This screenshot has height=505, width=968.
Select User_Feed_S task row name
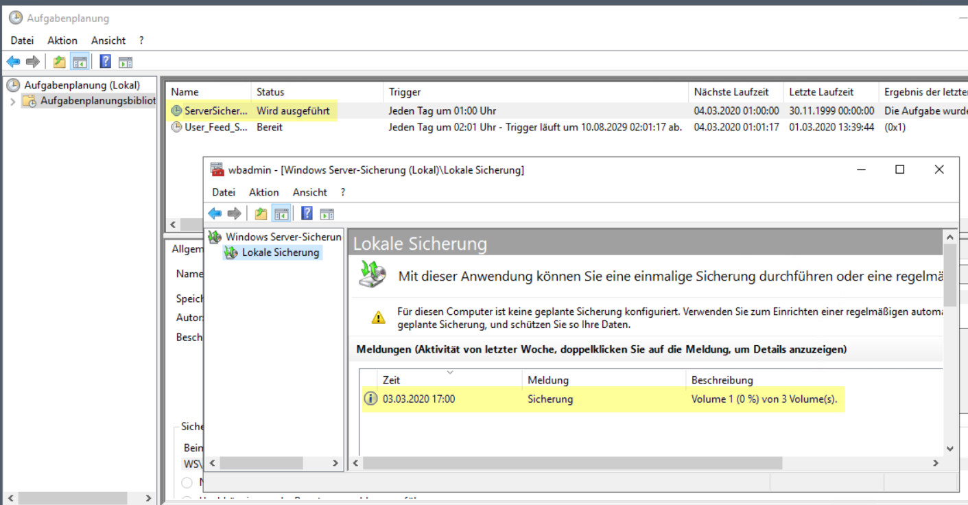point(215,127)
